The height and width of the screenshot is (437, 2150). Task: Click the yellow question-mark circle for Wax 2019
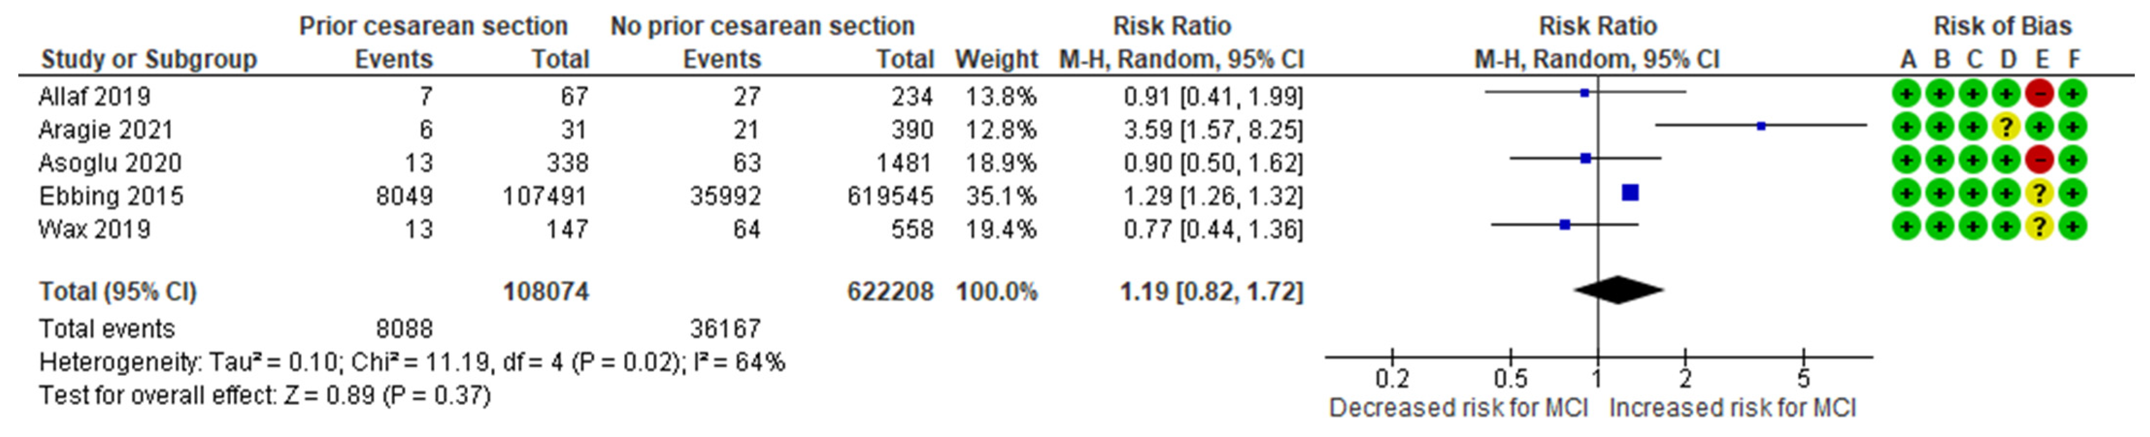click(x=2039, y=226)
